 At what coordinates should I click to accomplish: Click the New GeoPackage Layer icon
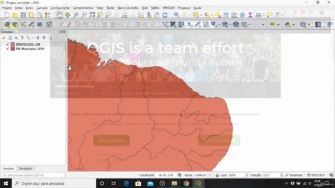pyautogui.click(x=15, y=25)
